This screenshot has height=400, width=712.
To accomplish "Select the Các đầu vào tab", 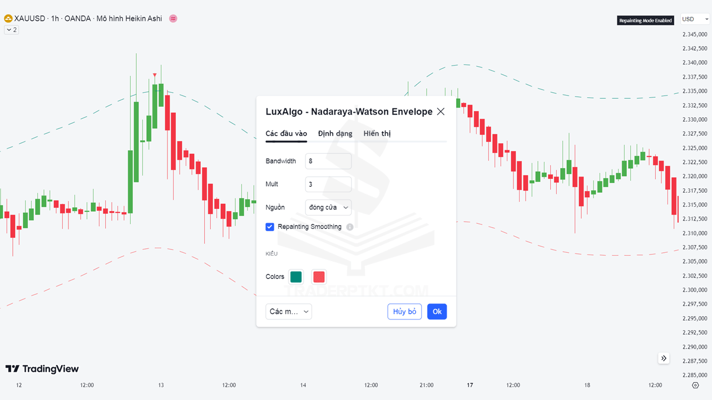I will pos(286,133).
